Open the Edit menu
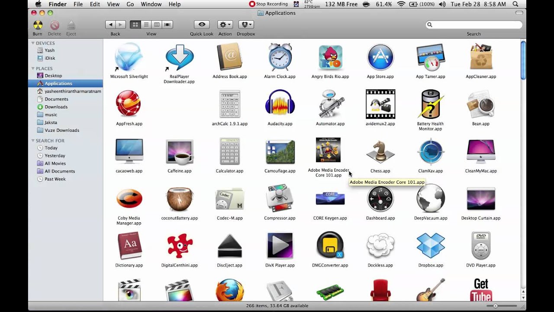Image resolution: width=554 pixels, height=312 pixels. click(95, 4)
